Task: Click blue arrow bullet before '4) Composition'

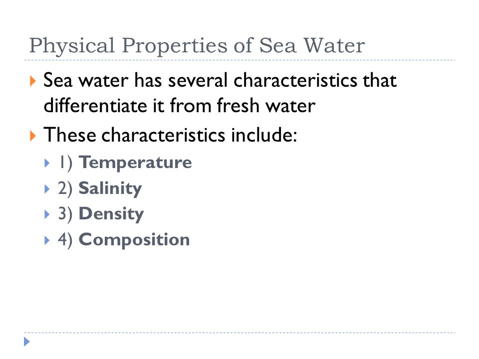Action: coord(47,240)
